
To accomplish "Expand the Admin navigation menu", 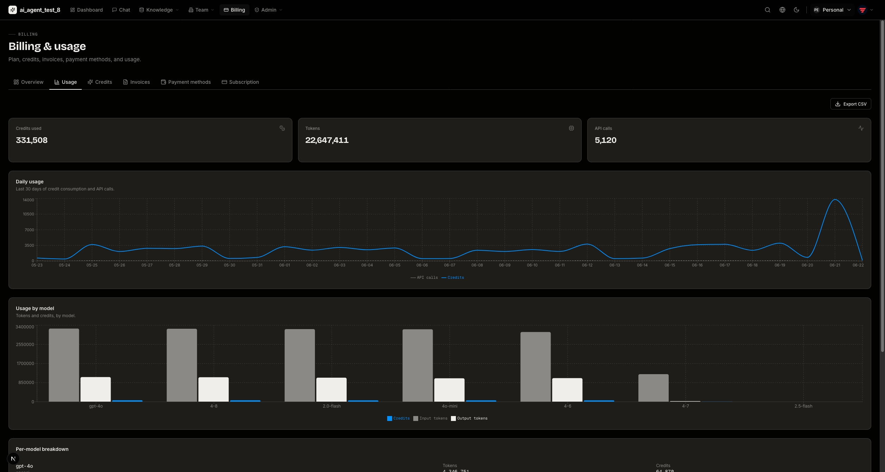I will 268,10.
